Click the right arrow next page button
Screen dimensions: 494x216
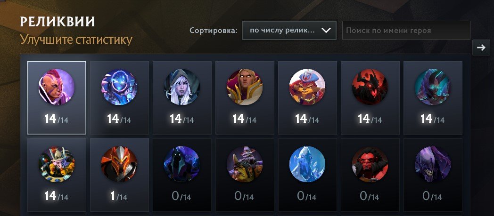pos(481,48)
